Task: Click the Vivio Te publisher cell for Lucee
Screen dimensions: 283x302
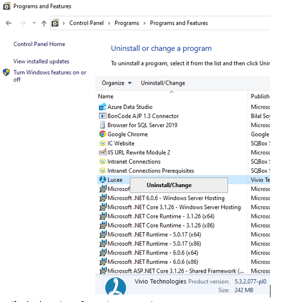Action: pyautogui.click(x=260, y=180)
